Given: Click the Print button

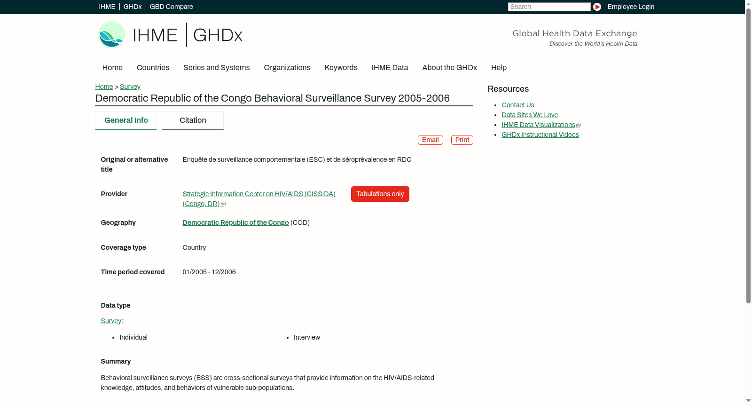Looking at the screenshot, I should coord(462,140).
